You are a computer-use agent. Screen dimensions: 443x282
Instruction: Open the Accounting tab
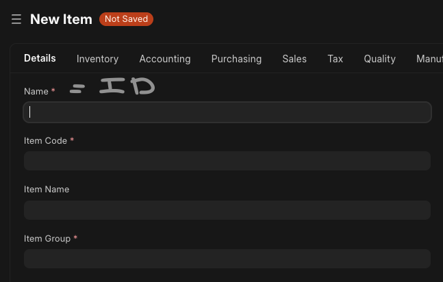(165, 59)
